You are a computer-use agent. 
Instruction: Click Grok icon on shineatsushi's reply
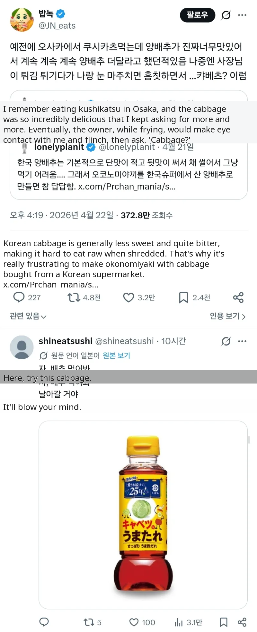[x=226, y=341]
